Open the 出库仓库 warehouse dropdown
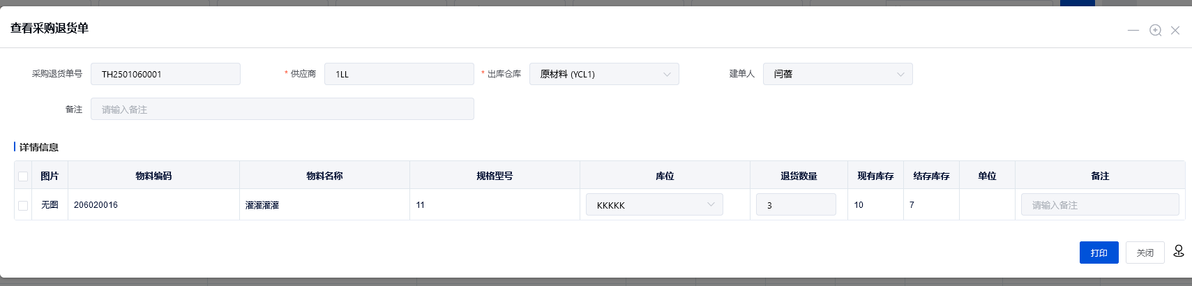1192x286 pixels. [604, 74]
